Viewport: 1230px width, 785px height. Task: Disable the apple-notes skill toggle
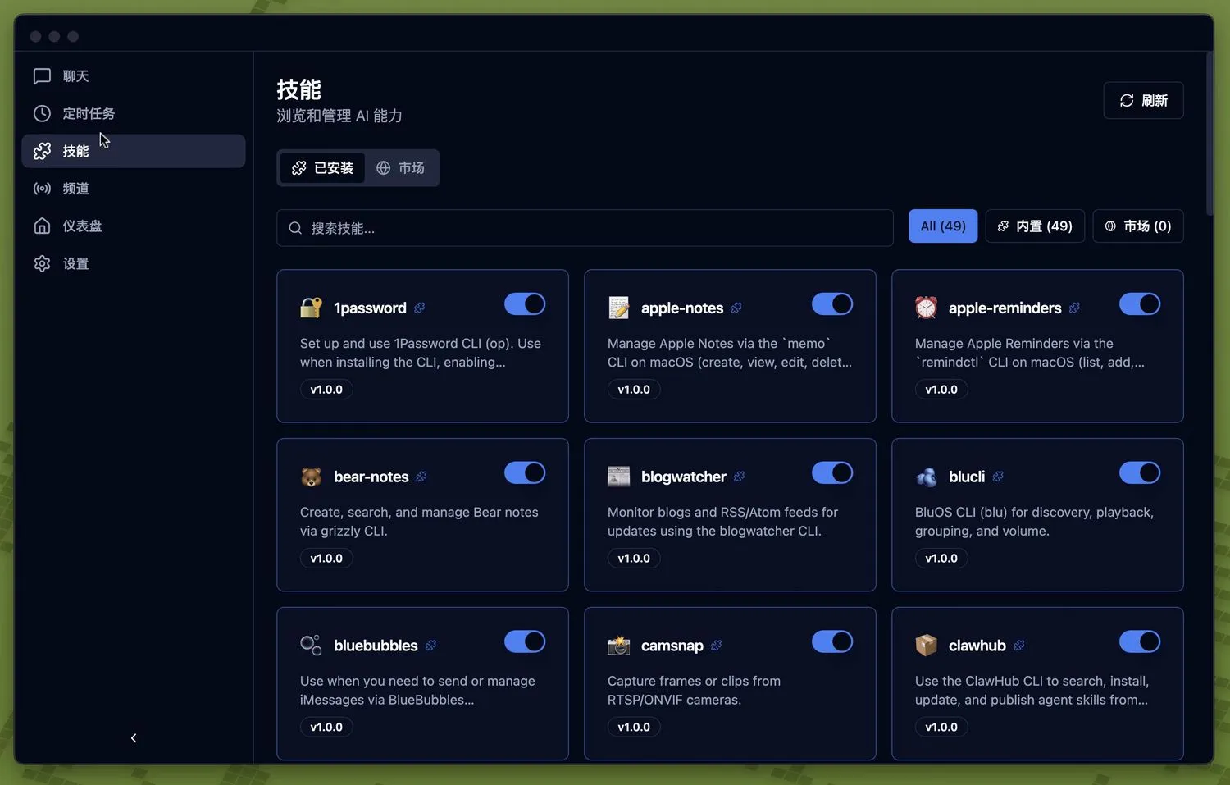point(832,304)
